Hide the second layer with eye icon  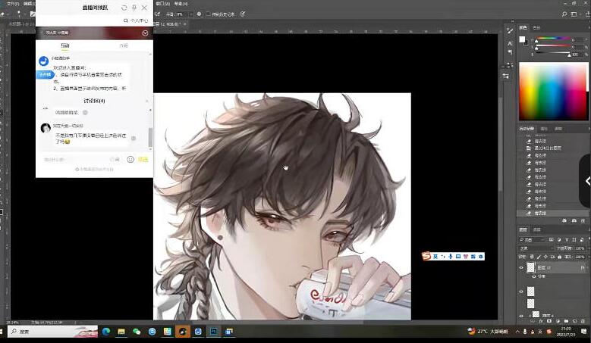521,292
